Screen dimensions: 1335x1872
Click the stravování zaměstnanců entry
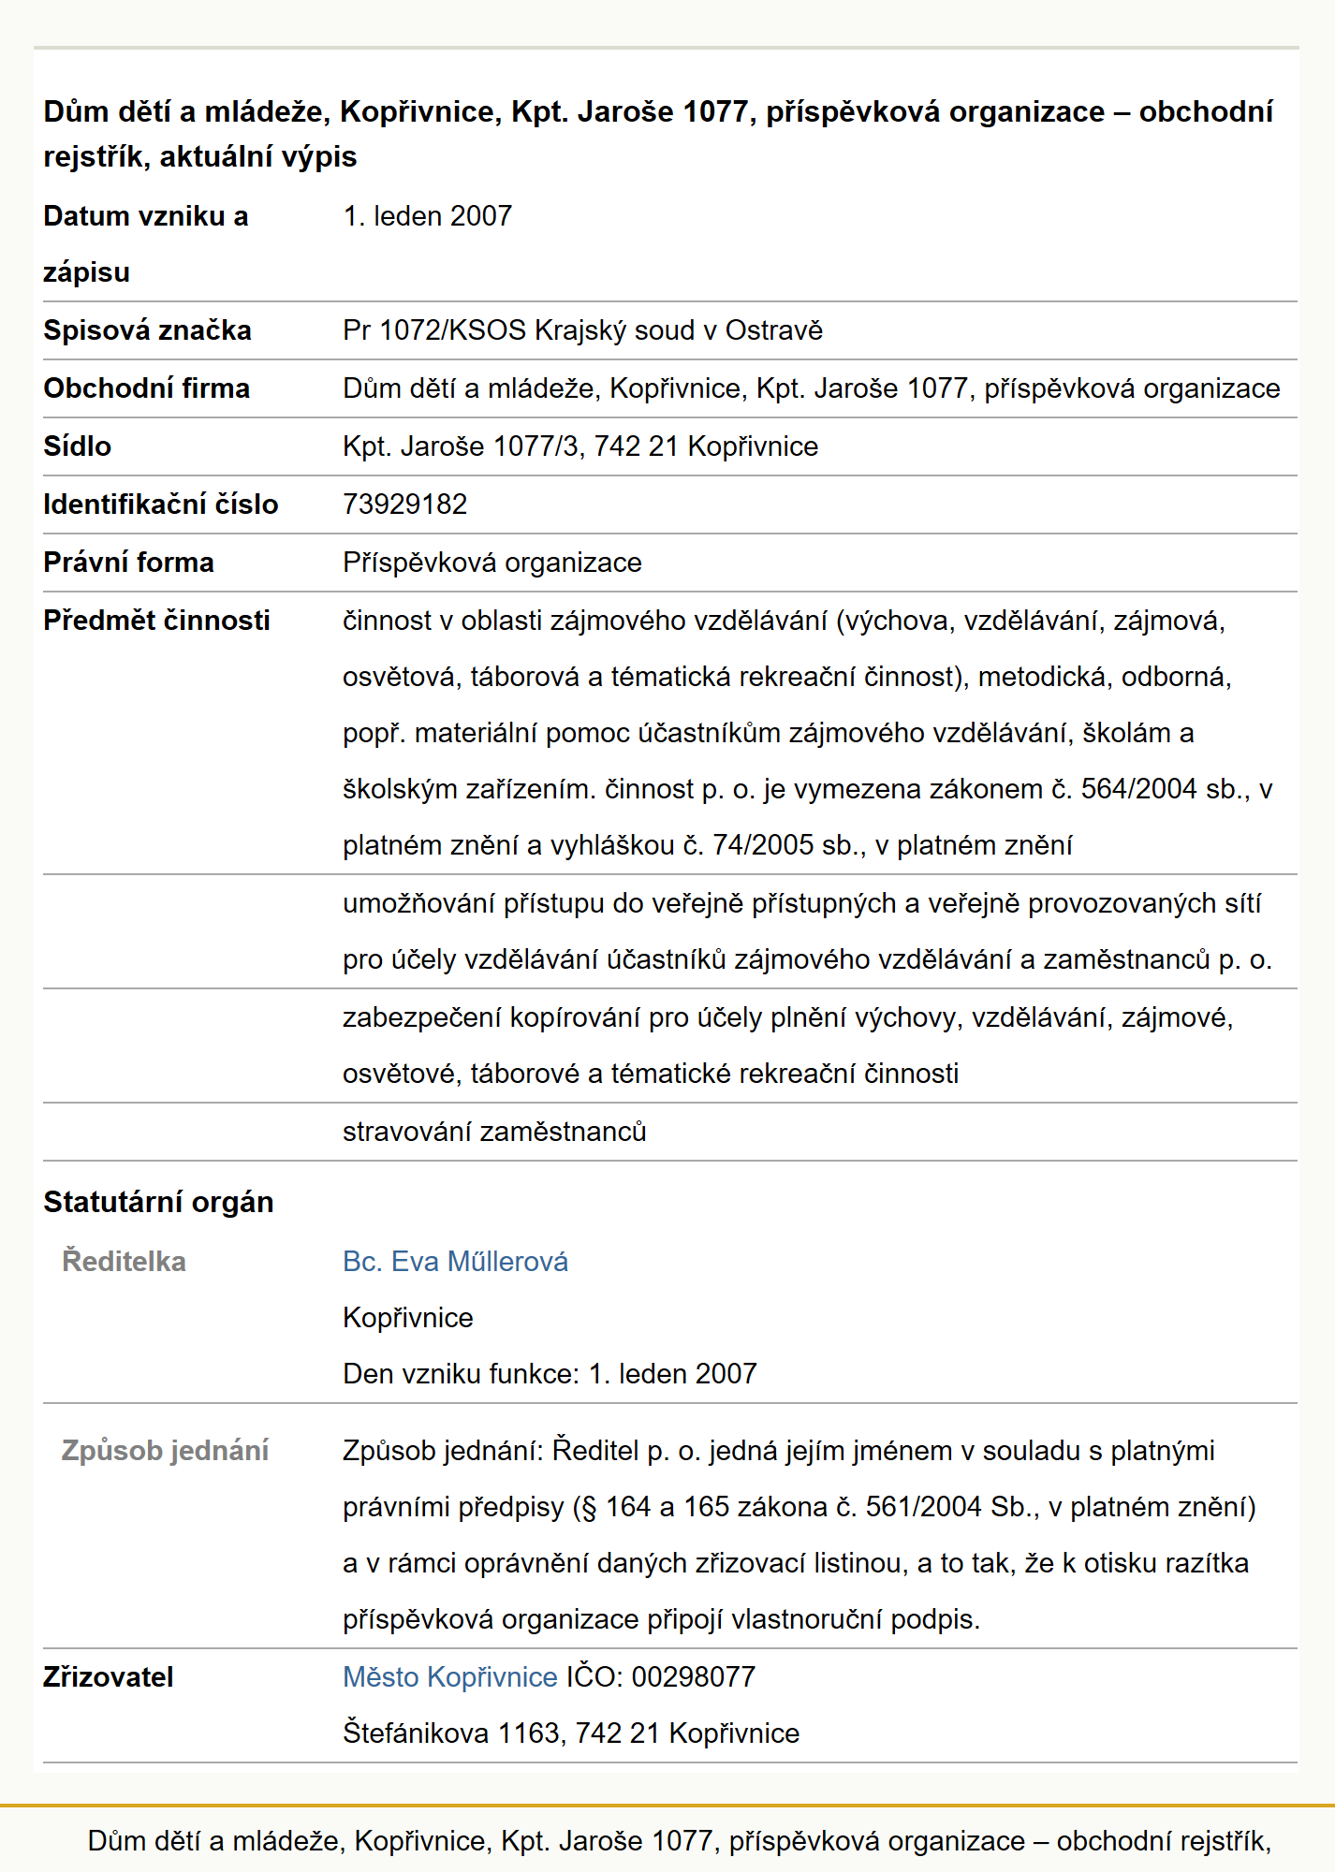pos(494,1132)
